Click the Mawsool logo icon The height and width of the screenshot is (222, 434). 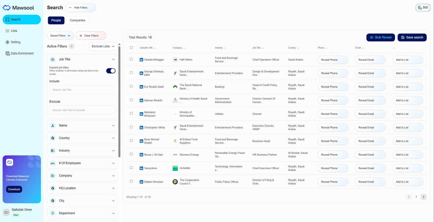[7, 8]
